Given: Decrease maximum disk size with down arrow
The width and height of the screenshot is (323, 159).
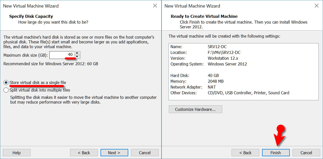Looking at the screenshot, I should 77,57.
